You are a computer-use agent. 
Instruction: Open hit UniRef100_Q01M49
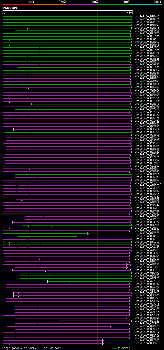147,121
